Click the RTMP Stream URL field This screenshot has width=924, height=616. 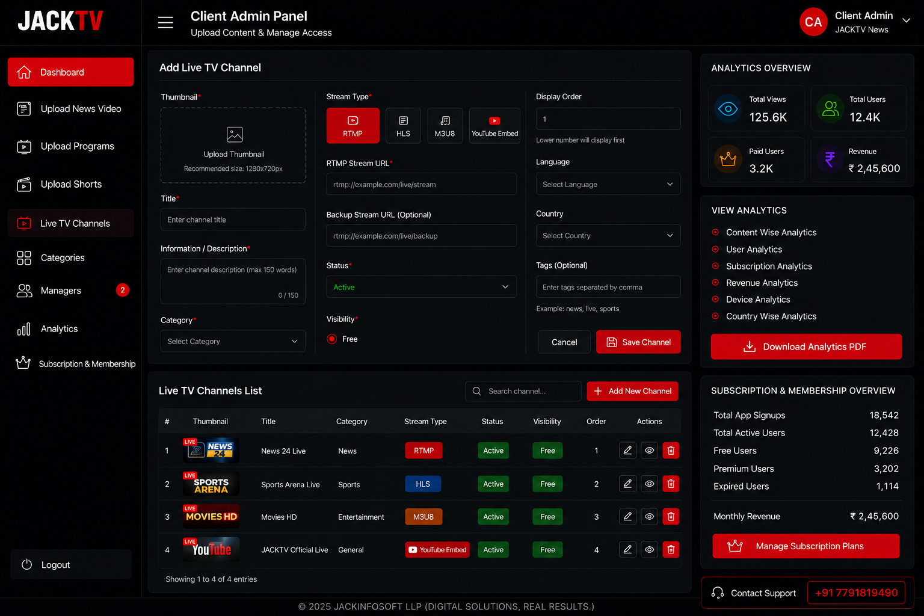tap(421, 184)
